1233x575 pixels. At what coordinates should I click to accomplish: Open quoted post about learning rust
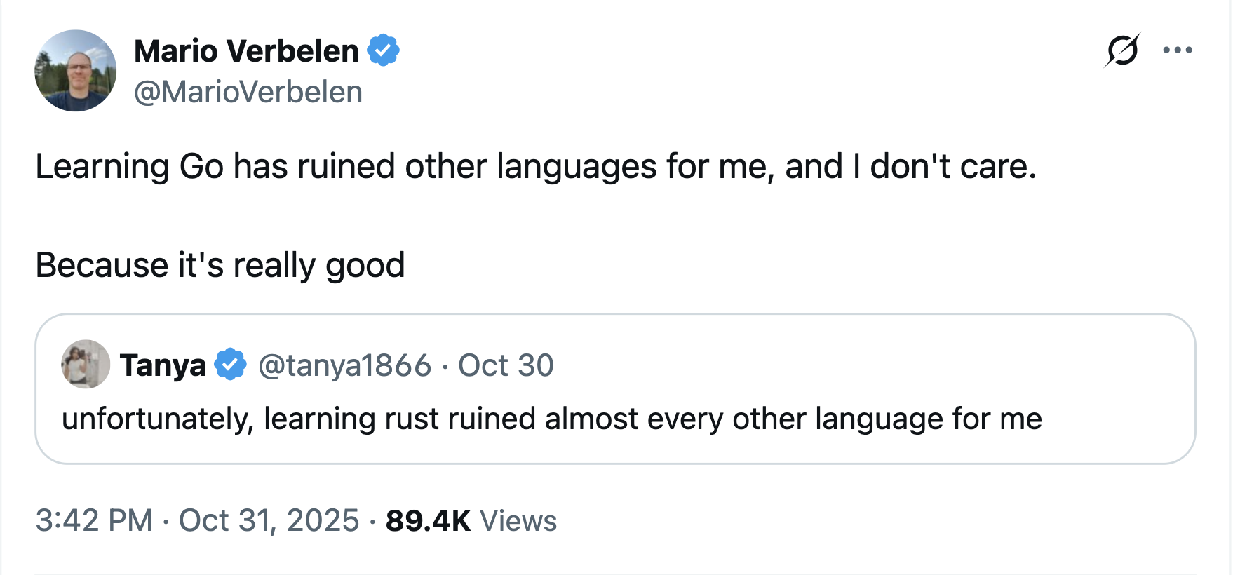(x=552, y=419)
